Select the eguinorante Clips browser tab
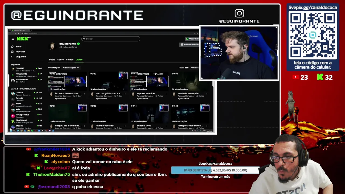The height and width of the screenshot is (194, 345). click(x=21, y=30)
